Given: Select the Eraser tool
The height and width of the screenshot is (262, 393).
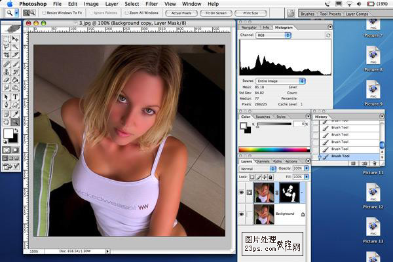Looking at the screenshot, I should (7, 80).
